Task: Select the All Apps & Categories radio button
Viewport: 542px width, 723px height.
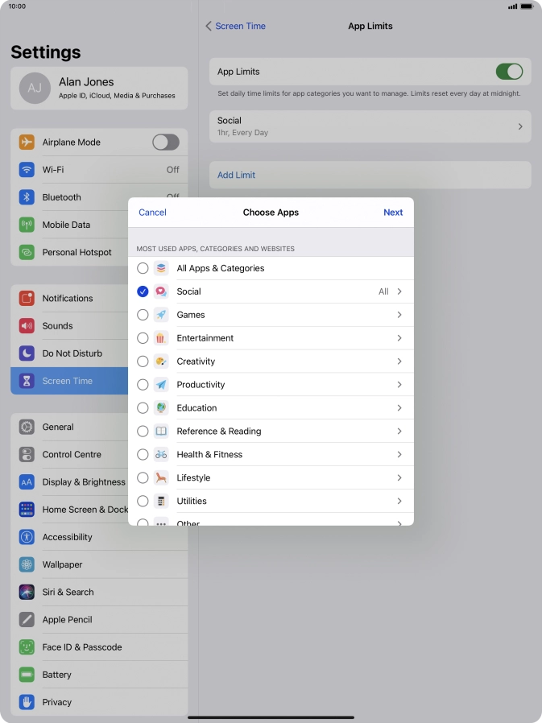Action: tap(143, 268)
